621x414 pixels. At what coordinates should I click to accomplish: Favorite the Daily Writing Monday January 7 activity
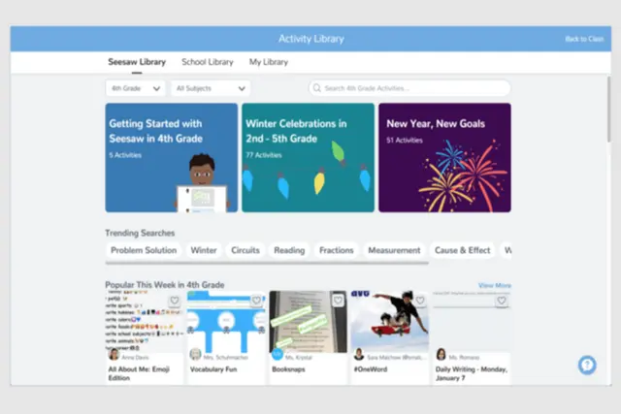pos(502,301)
